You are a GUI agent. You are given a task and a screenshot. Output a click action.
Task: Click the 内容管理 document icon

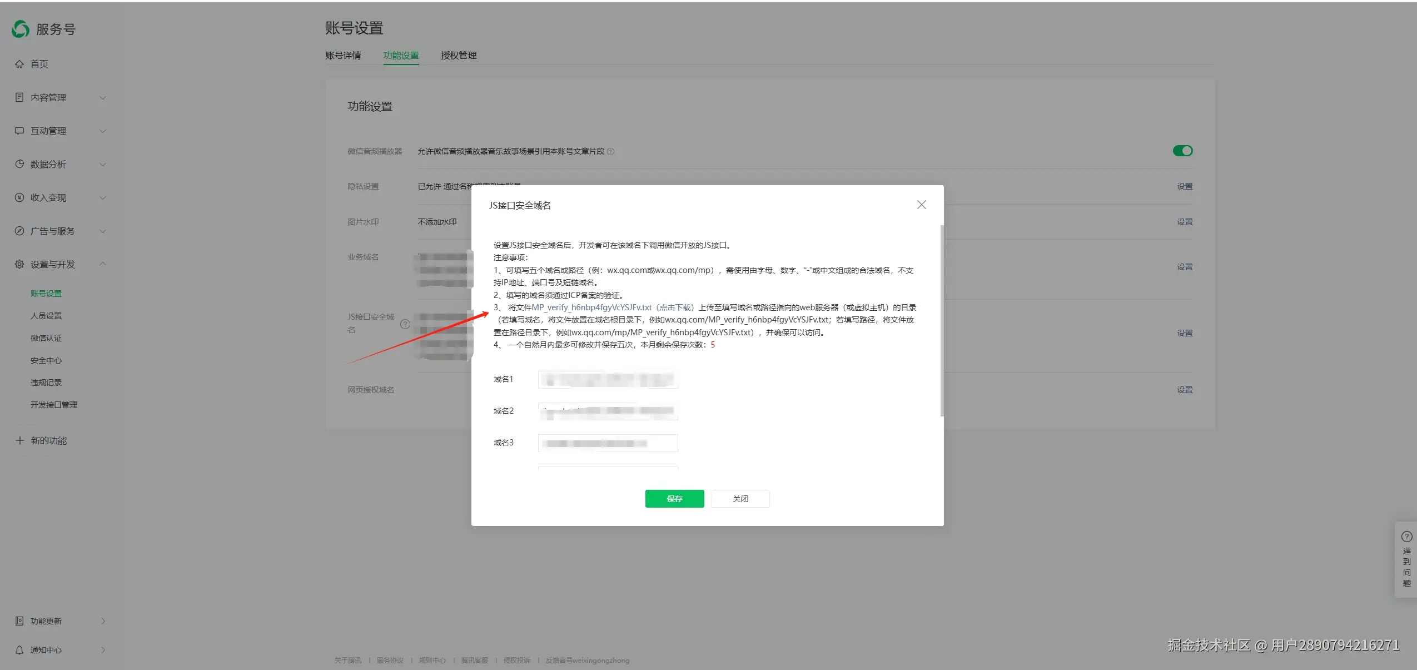click(x=19, y=97)
